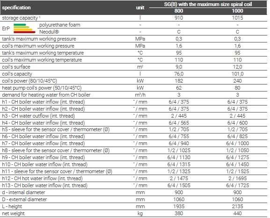
Task: Click the h12 CH hot water inflow row
Action: tap(134, 178)
